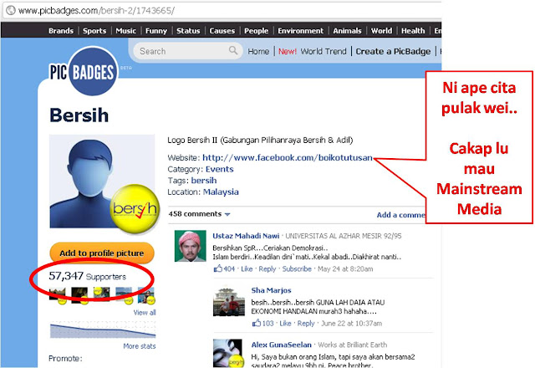535x368 pixels.
Task: Click thumbs-up icon on Ustaz Mahadi Nawi comment
Action: pos(217,268)
